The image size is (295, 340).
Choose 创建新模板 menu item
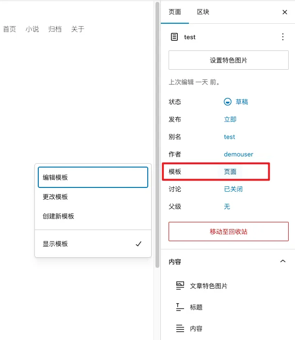click(93, 216)
